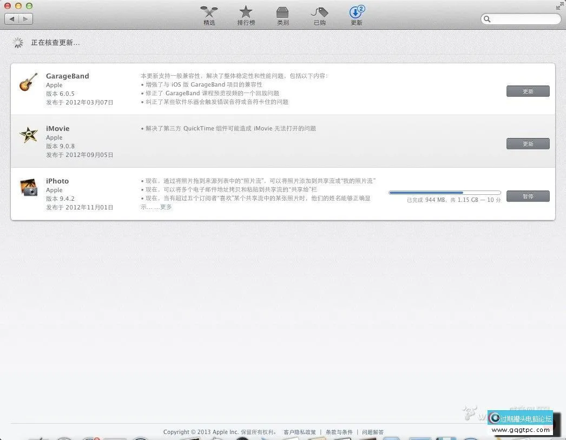The height and width of the screenshot is (440, 566).
Task: Click the iMovie star app icon
Action: point(28,135)
